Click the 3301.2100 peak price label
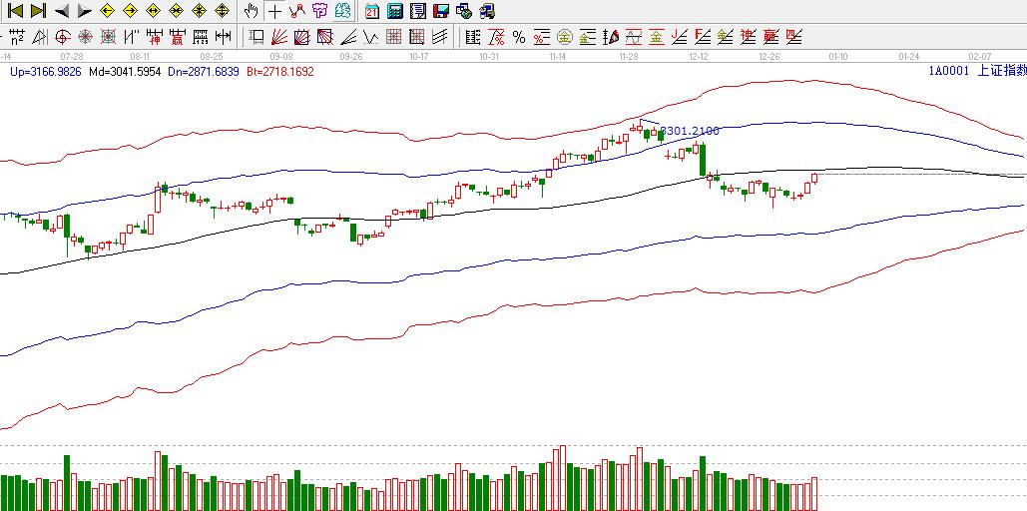Viewport: 1027px width, 511px height. [691, 131]
